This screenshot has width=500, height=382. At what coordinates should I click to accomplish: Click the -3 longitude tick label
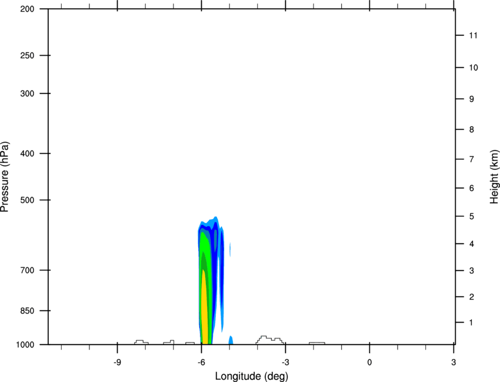click(x=285, y=363)
